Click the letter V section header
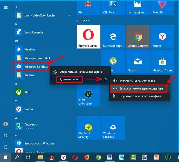 pos(16,24)
